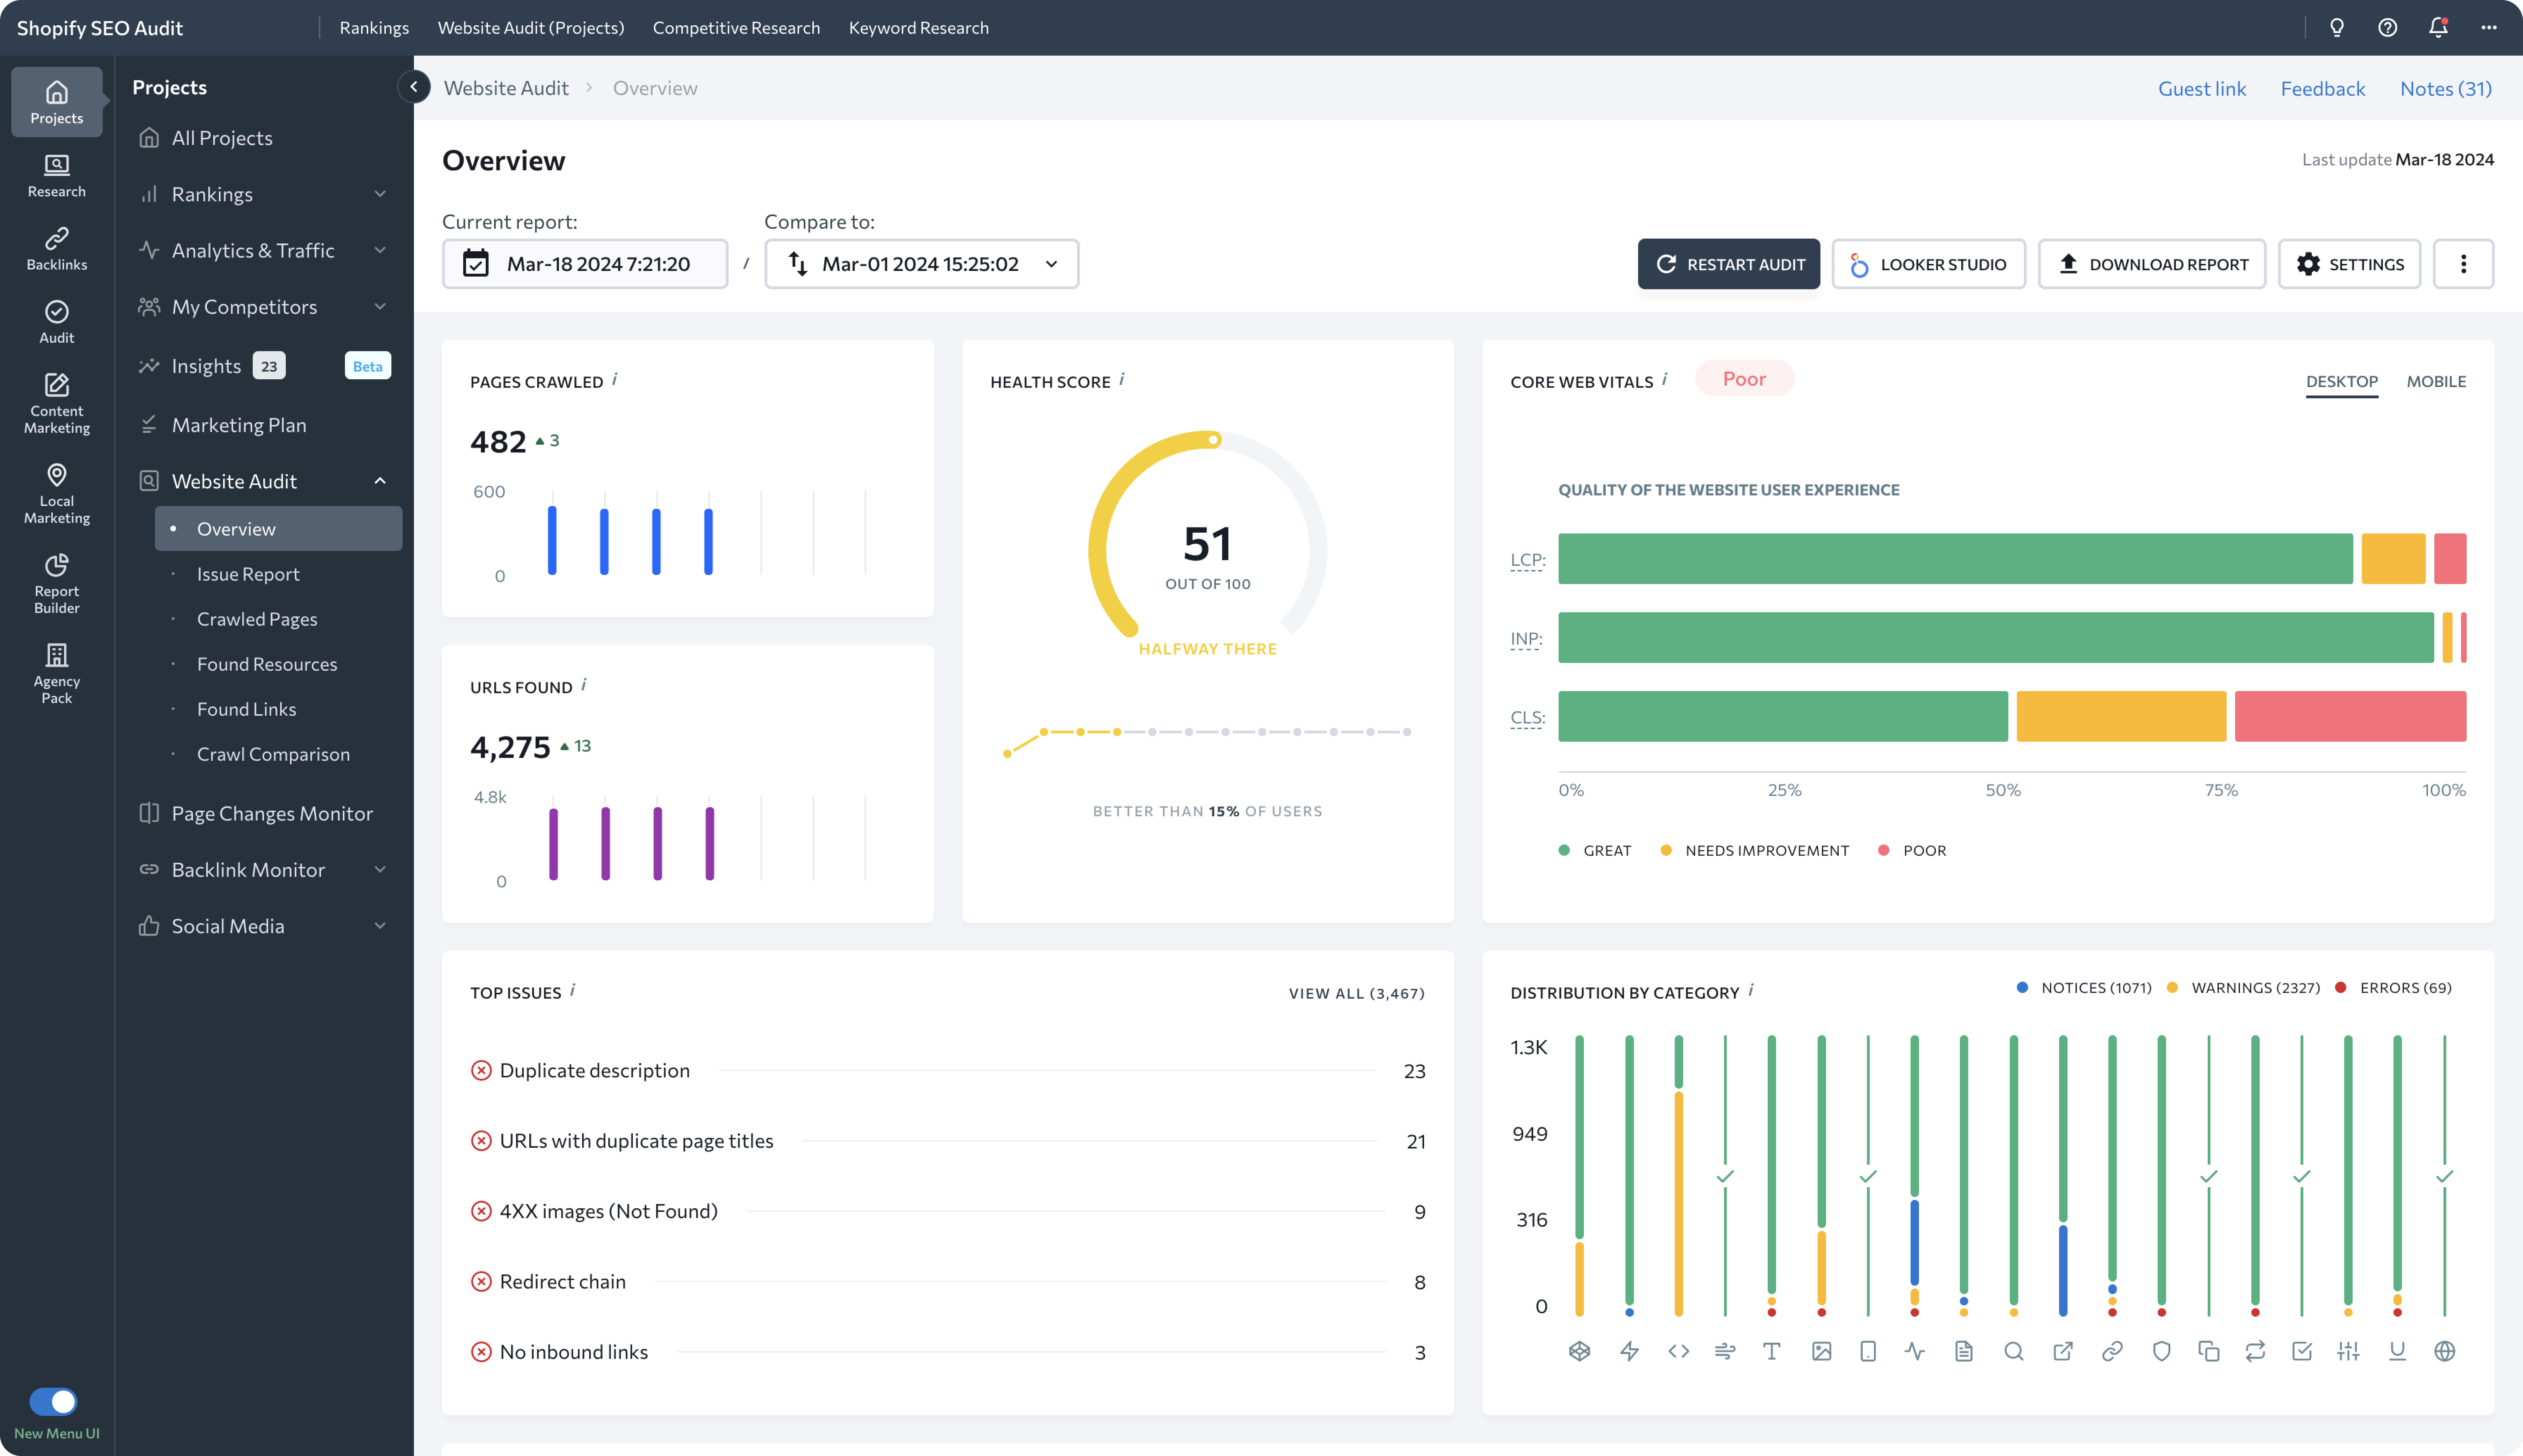Open Competitive Research in top menu
The width and height of the screenshot is (2523, 1456).
[736, 27]
